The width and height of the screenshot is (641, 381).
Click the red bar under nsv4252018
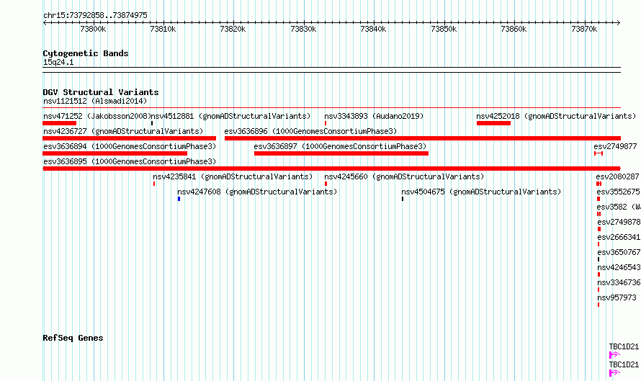[493, 123]
